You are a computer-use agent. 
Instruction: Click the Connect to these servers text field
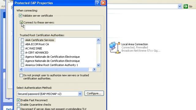click(63, 28)
